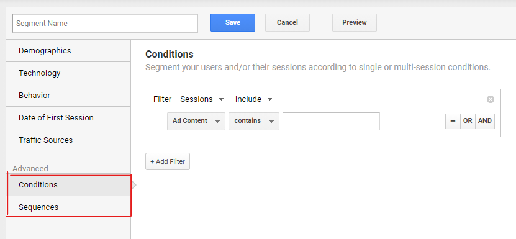Cancel segment creation

(287, 22)
